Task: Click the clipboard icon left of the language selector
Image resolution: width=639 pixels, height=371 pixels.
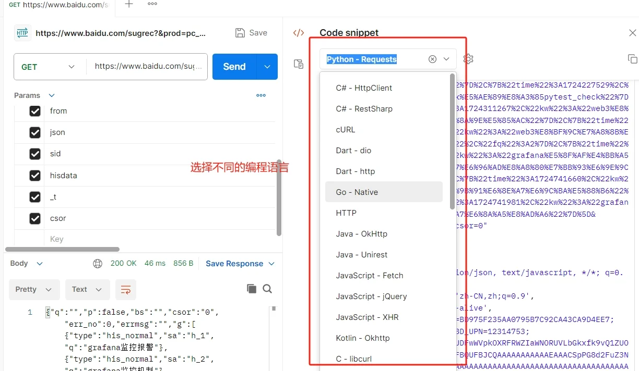Action: [298, 64]
